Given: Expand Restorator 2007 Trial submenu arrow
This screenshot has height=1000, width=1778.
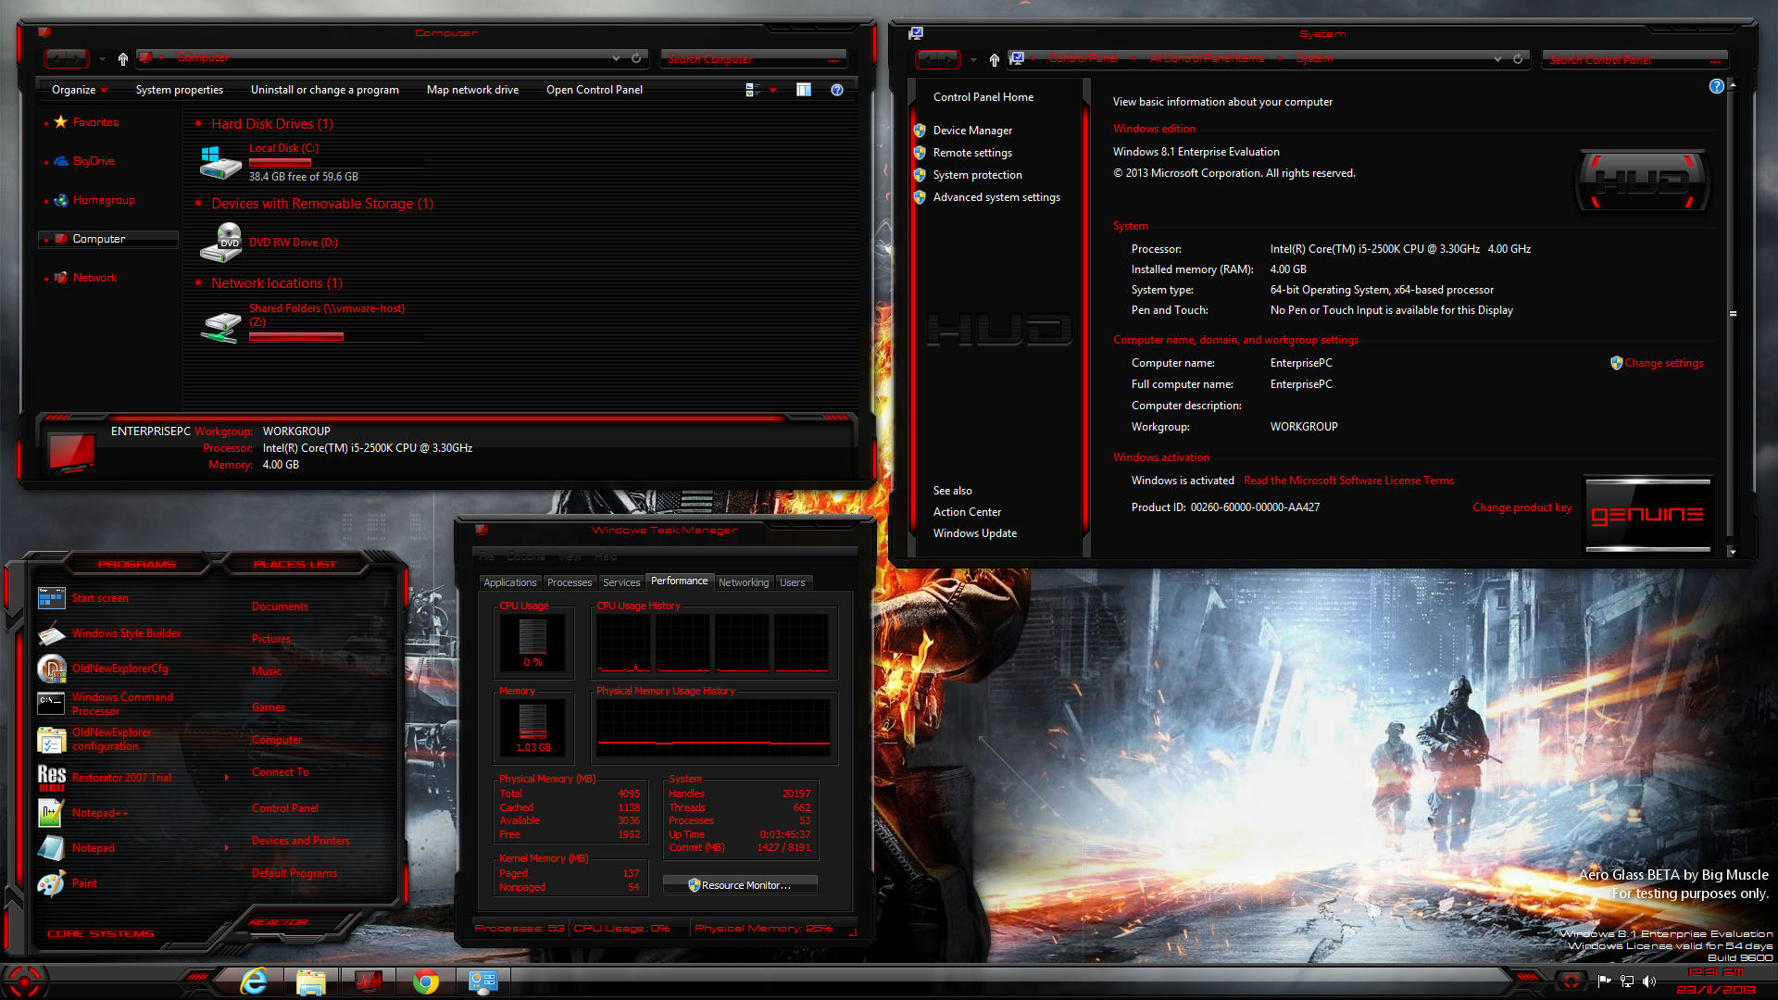Looking at the screenshot, I should (x=227, y=778).
